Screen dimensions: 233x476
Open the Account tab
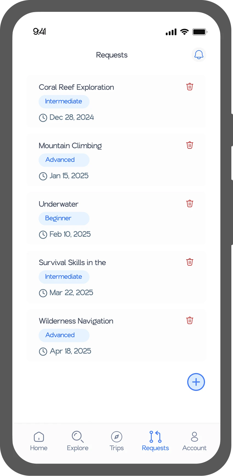tap(194, 441)
